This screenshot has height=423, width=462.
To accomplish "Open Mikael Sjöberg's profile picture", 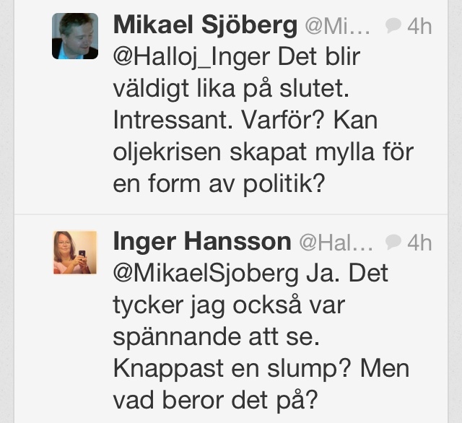I will tap(75, 36).
